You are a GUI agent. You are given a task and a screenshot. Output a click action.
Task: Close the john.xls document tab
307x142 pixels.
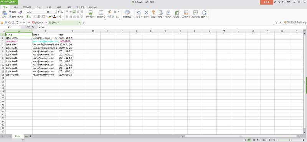(80, 23)
